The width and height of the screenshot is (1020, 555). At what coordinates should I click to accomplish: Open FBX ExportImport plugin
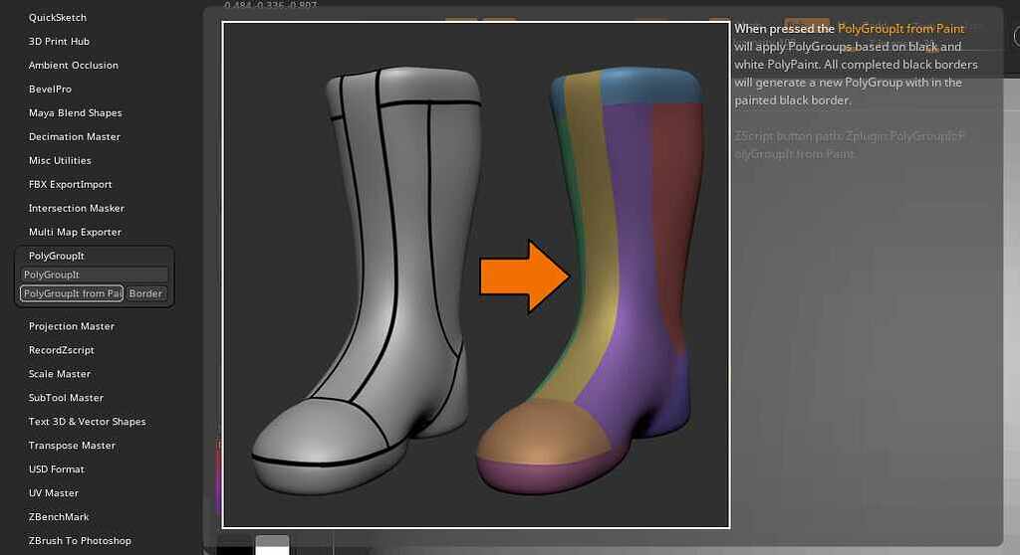tap(71, 185)
